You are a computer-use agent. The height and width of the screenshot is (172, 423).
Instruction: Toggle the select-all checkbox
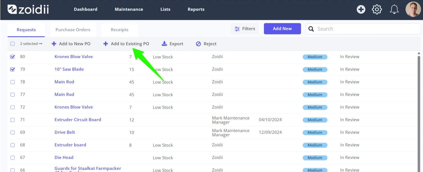13,44
